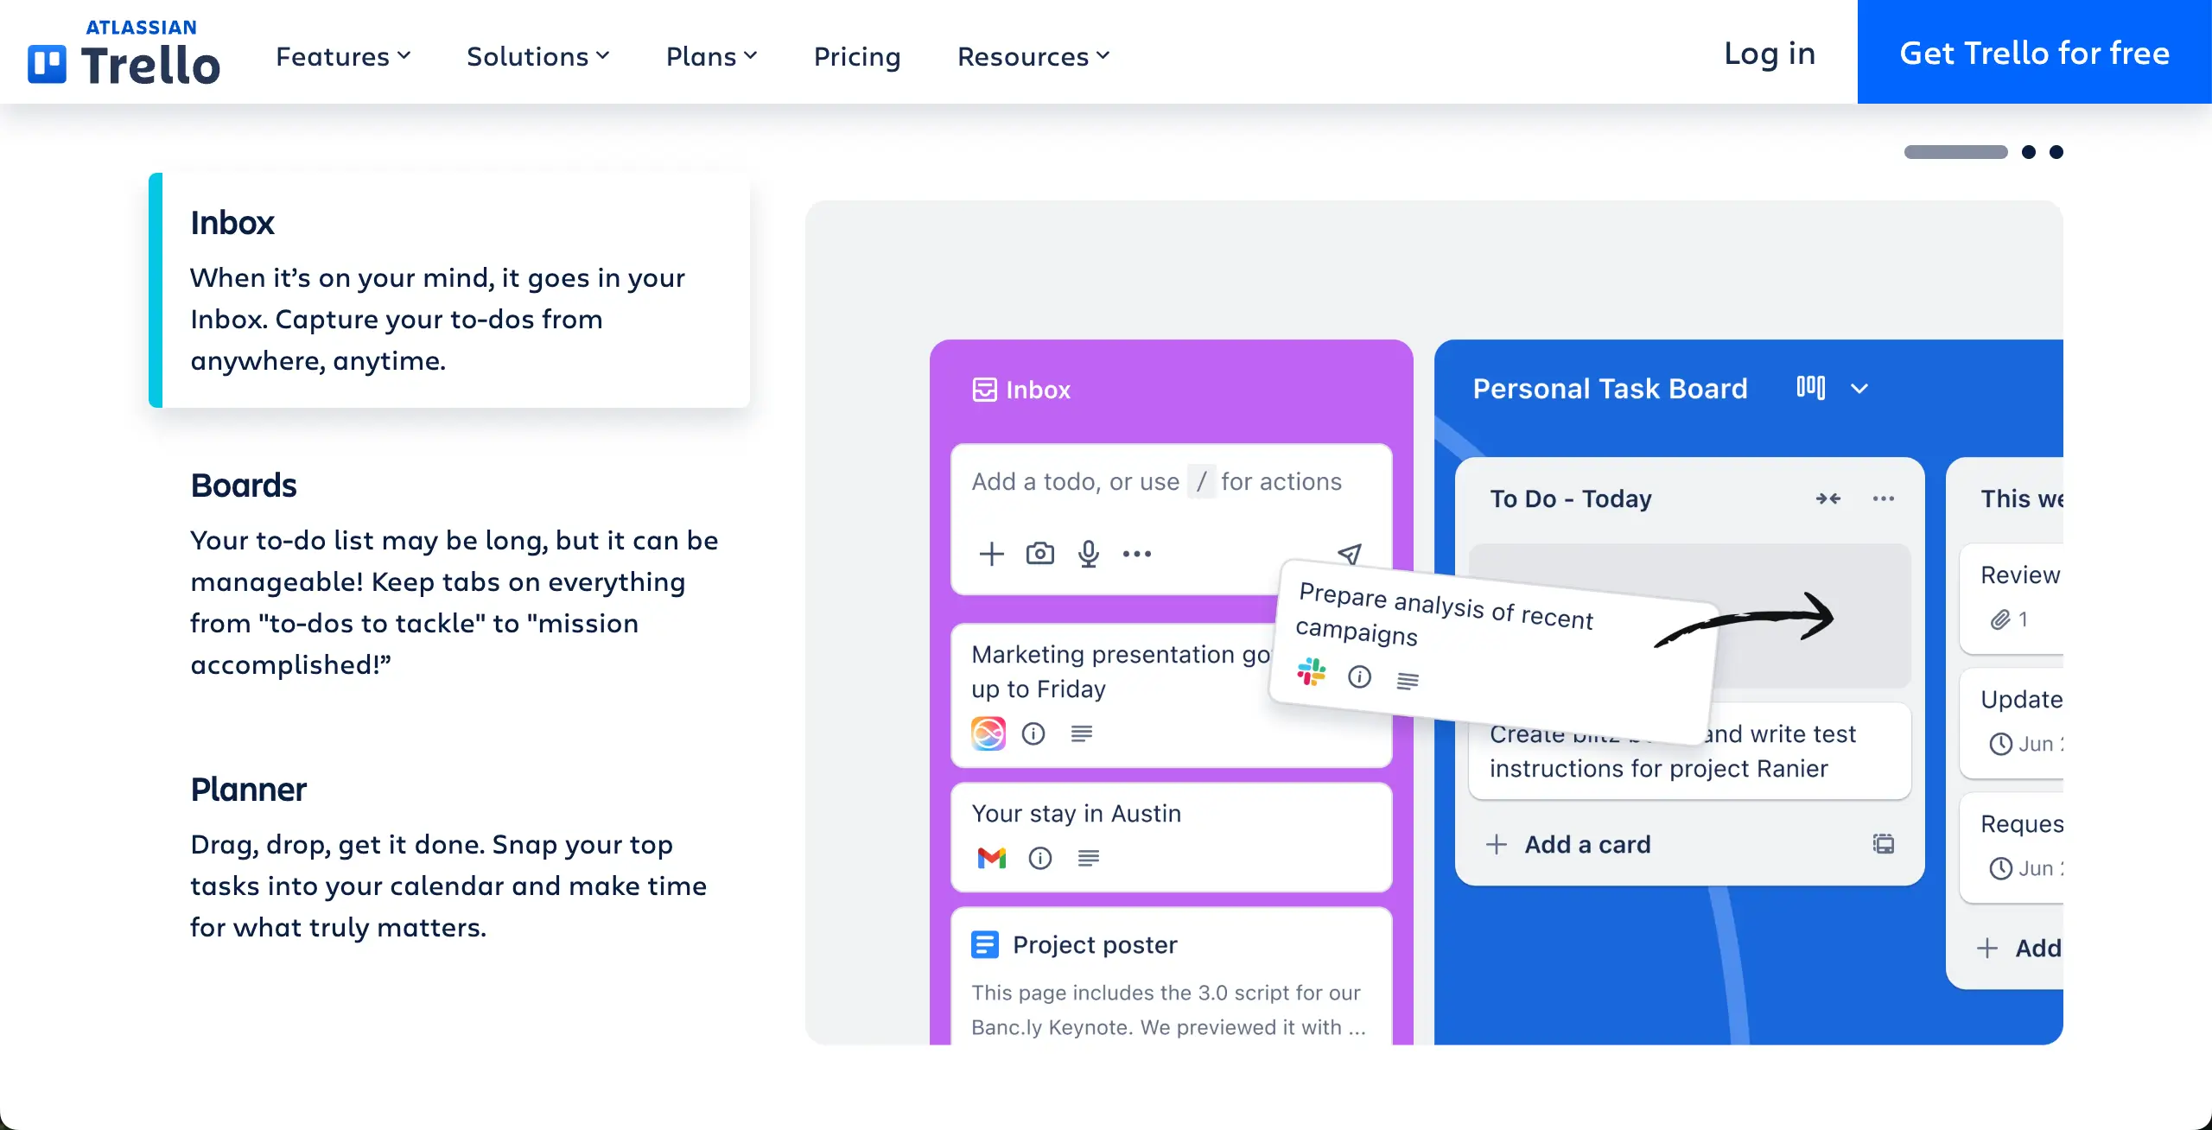Click the template icon beside Add a card
The height and width of the screenshot is (1130, 2212).
(x=1884, y=844)
